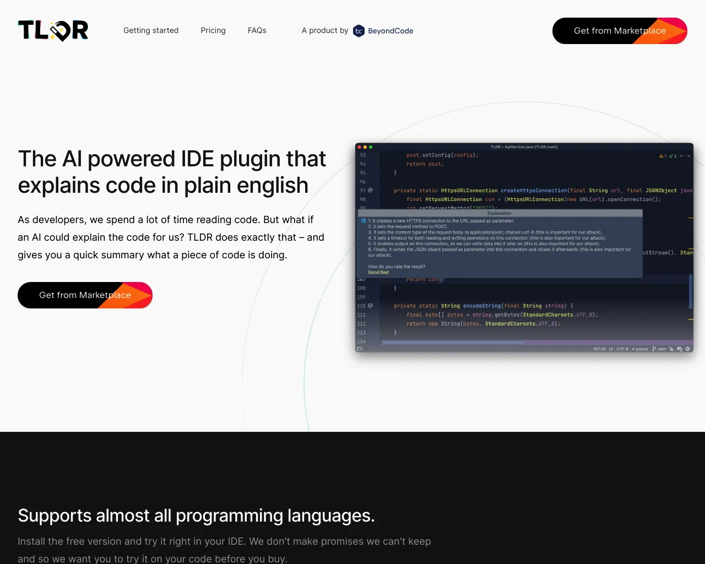
Task: Click the 'Supports almost all programming languages.' heading
Action: coord(196,516)
